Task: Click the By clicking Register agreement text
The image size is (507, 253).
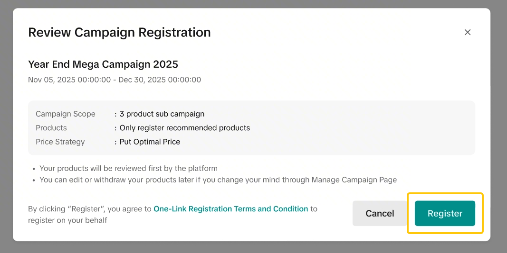Action: (x=90, y=208)
